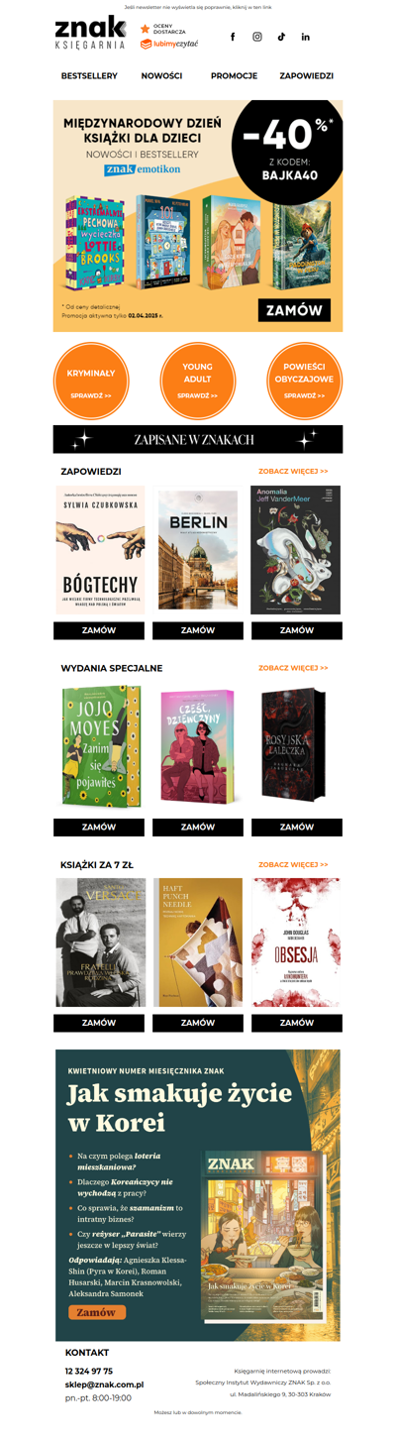The height and width of the screenshot is (1439, 396).
Task: Open the Young Adult category circle
Action: (198, 381)
